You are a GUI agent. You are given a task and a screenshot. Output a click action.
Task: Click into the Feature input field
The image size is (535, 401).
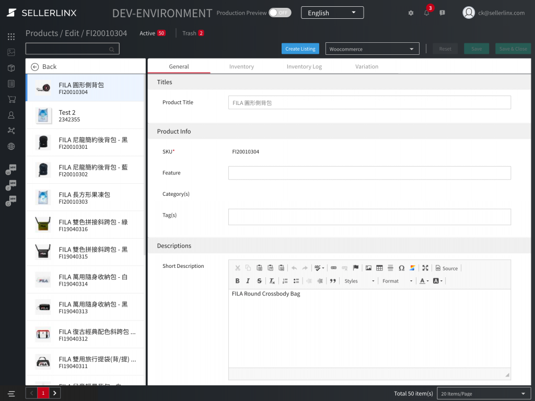[369, 173]
